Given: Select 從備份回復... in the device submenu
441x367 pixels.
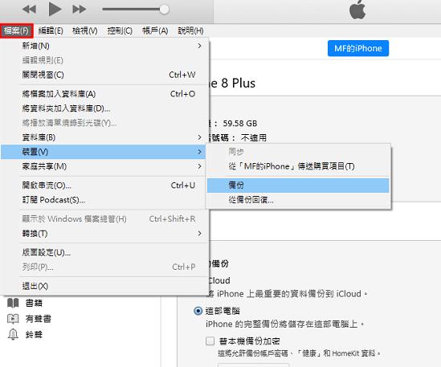Looking at the screenshot, I should pos(298,200).
